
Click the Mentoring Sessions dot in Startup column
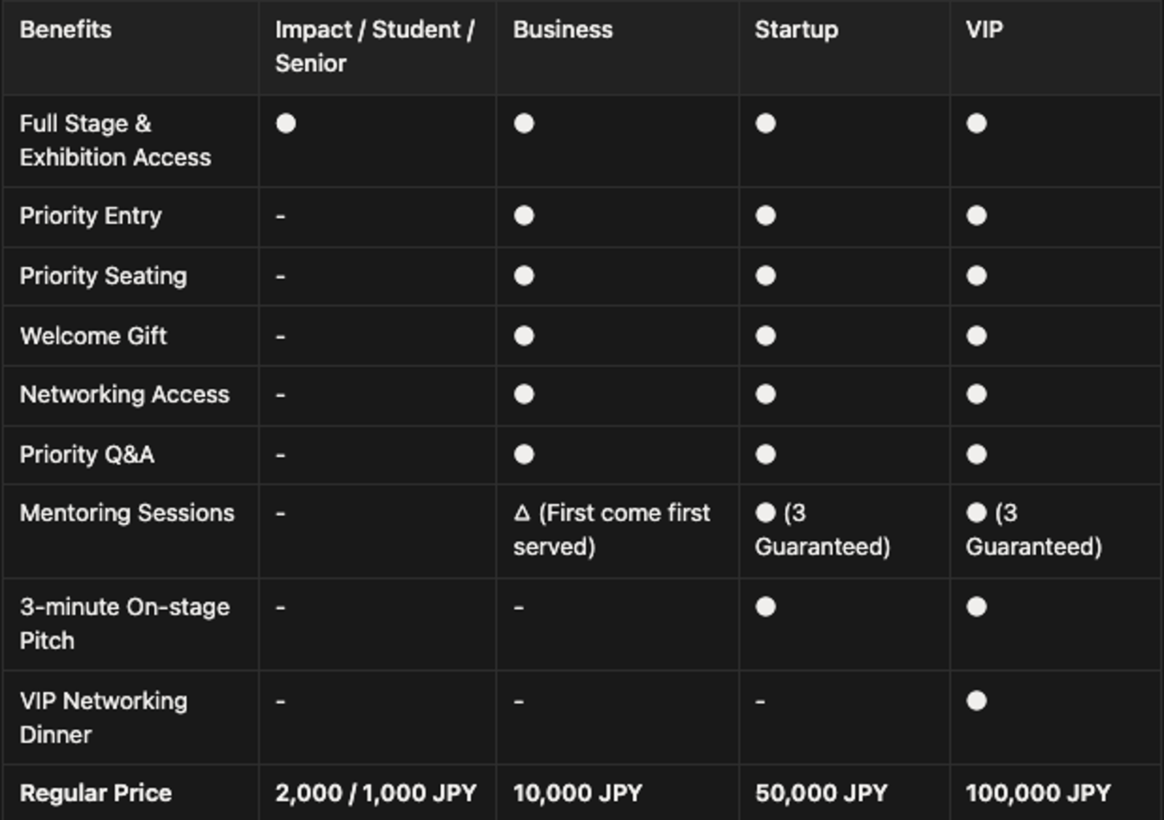(765, 513)
